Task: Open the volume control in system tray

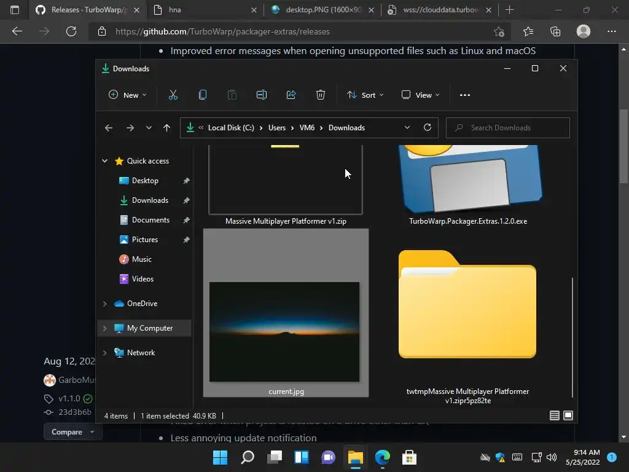Action: tap(552, 457)
